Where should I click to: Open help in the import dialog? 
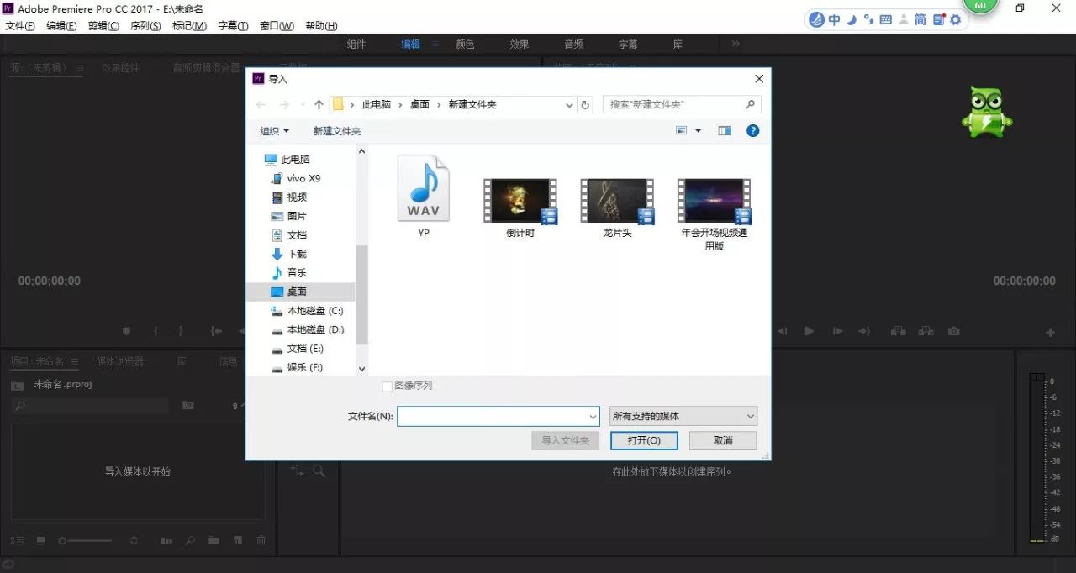pyautogui.click(x=753, y=131)
